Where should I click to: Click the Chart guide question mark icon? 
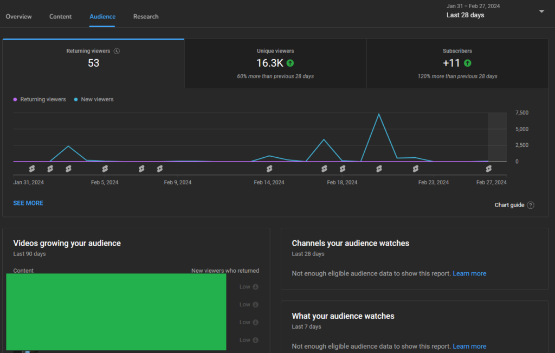(x=531, y=205)
